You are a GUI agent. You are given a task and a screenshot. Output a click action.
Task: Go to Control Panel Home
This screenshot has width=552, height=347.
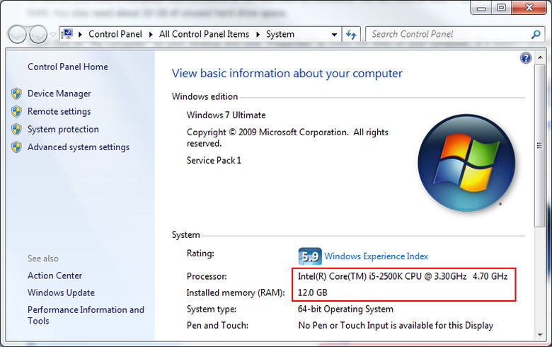pos(68,67)
